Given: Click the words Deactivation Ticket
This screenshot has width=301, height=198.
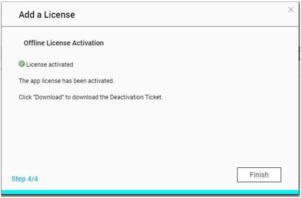Looking at the screenshot, I should pos(136,97).
